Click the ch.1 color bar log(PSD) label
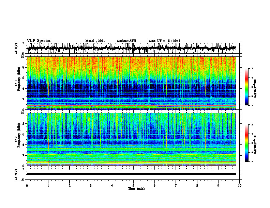This screenshot has width=270, height=208. [255, 88]
